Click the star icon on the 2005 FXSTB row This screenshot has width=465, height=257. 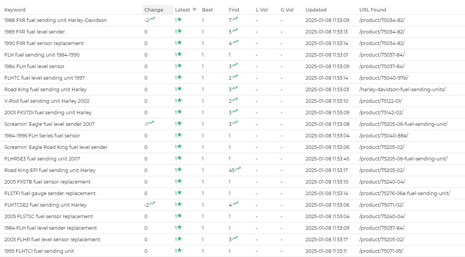tap(179, 182)
